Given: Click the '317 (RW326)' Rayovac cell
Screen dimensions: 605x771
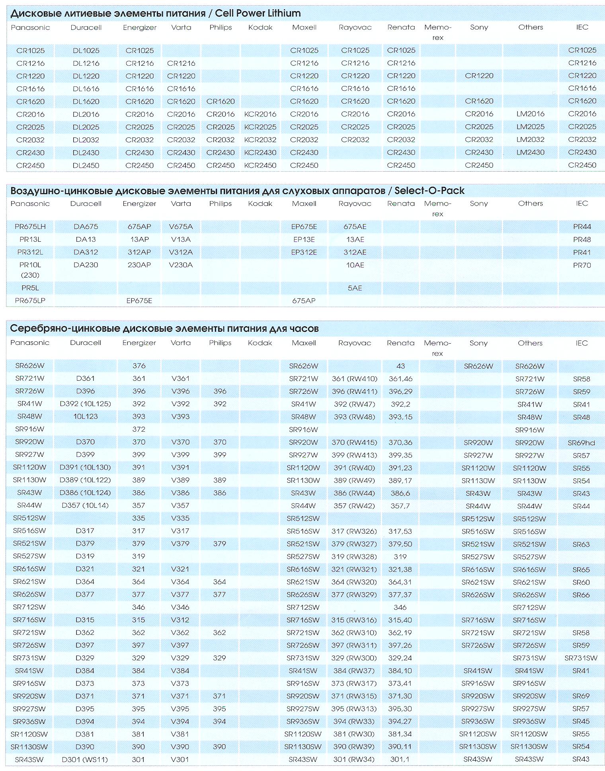Looking at the screenshot, I should pos(355,531).
